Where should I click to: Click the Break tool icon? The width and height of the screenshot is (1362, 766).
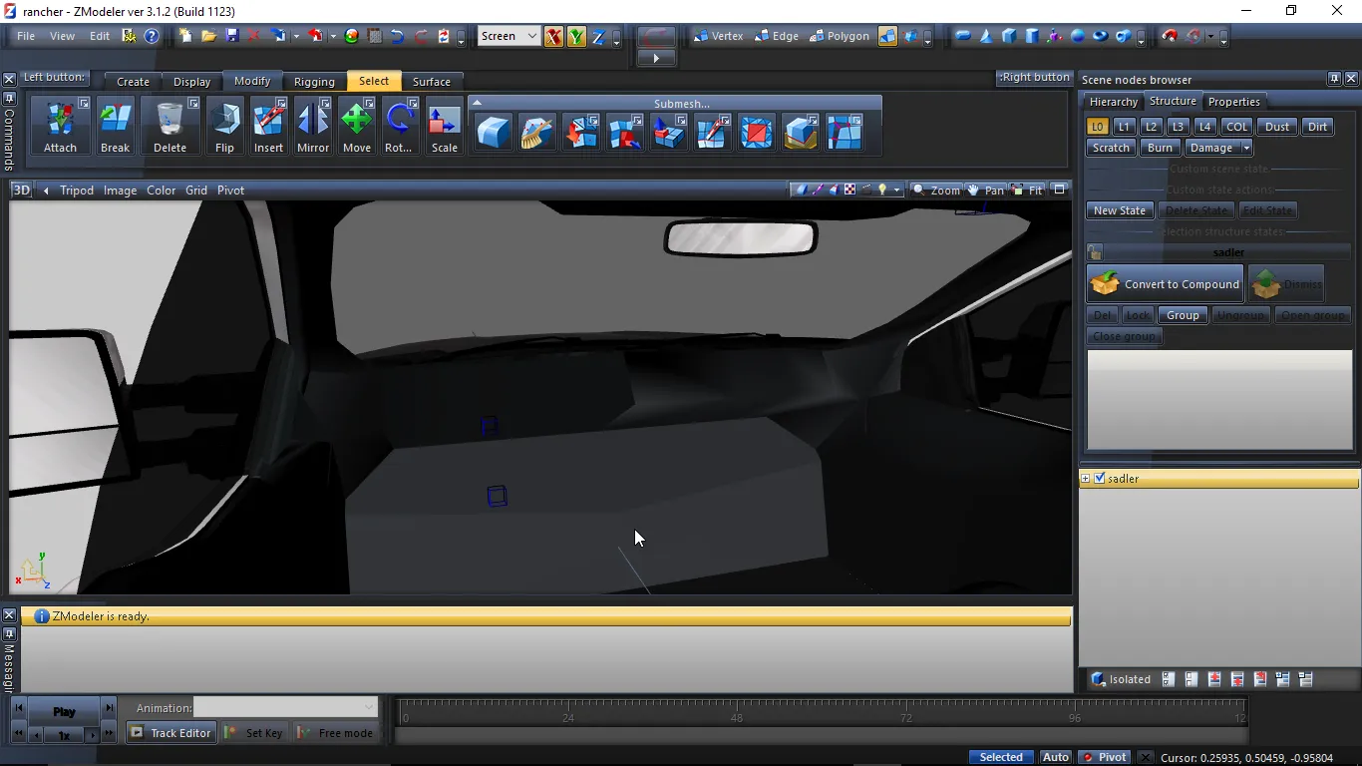(115, 126)
